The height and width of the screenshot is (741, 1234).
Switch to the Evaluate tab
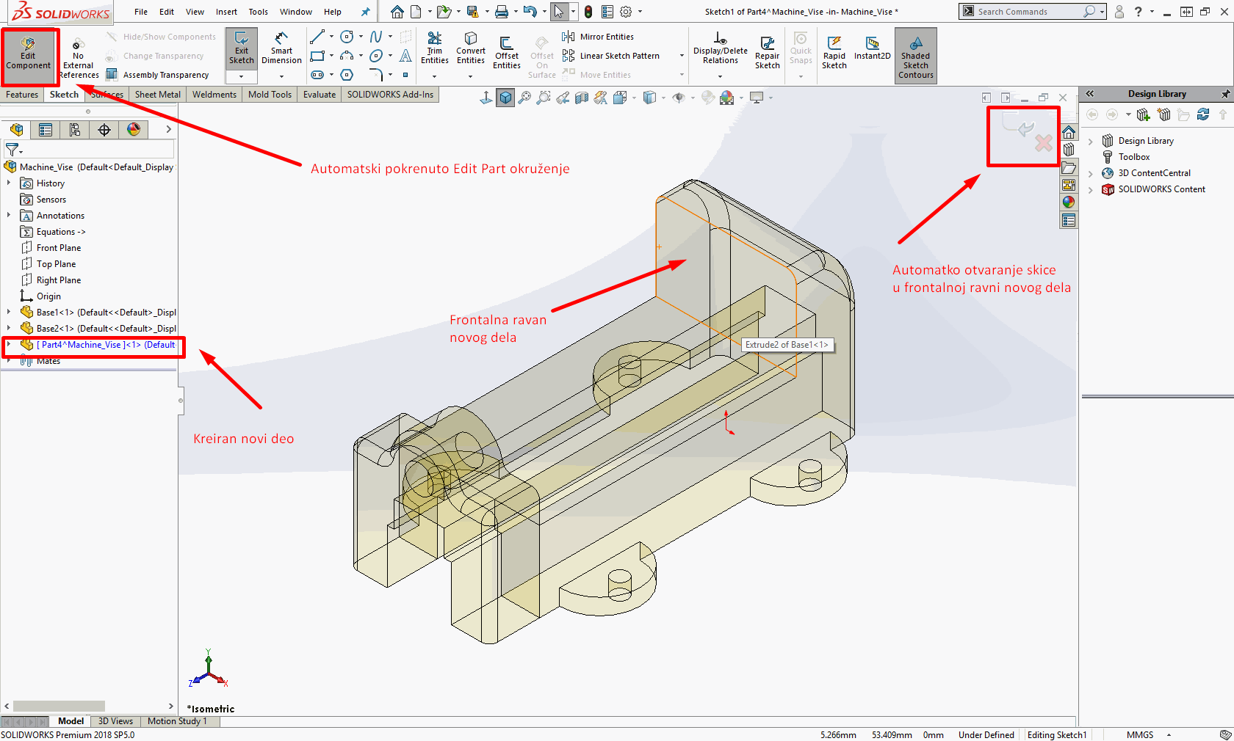click(x=319, y=95)
